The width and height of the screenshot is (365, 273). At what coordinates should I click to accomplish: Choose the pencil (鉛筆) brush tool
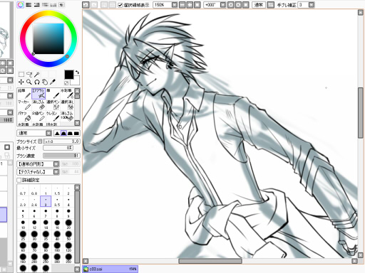click(x=24, y=94)
